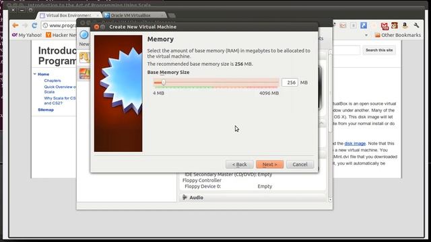Open the Chapters link in sidebar
The width and height of the screenshot is (431, 242).
(53, 81)
